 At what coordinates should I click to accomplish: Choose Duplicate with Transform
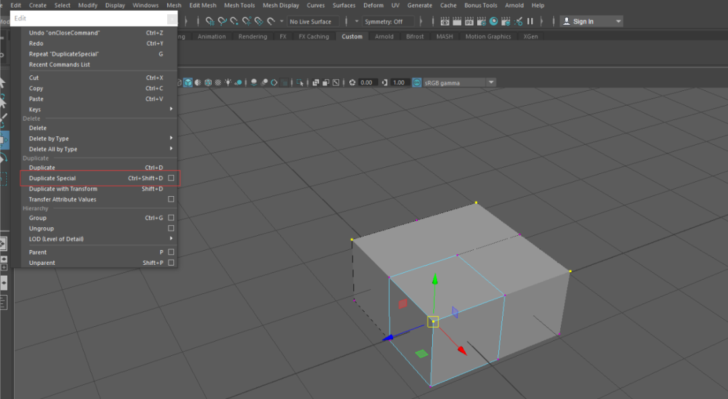click(100, 189)
